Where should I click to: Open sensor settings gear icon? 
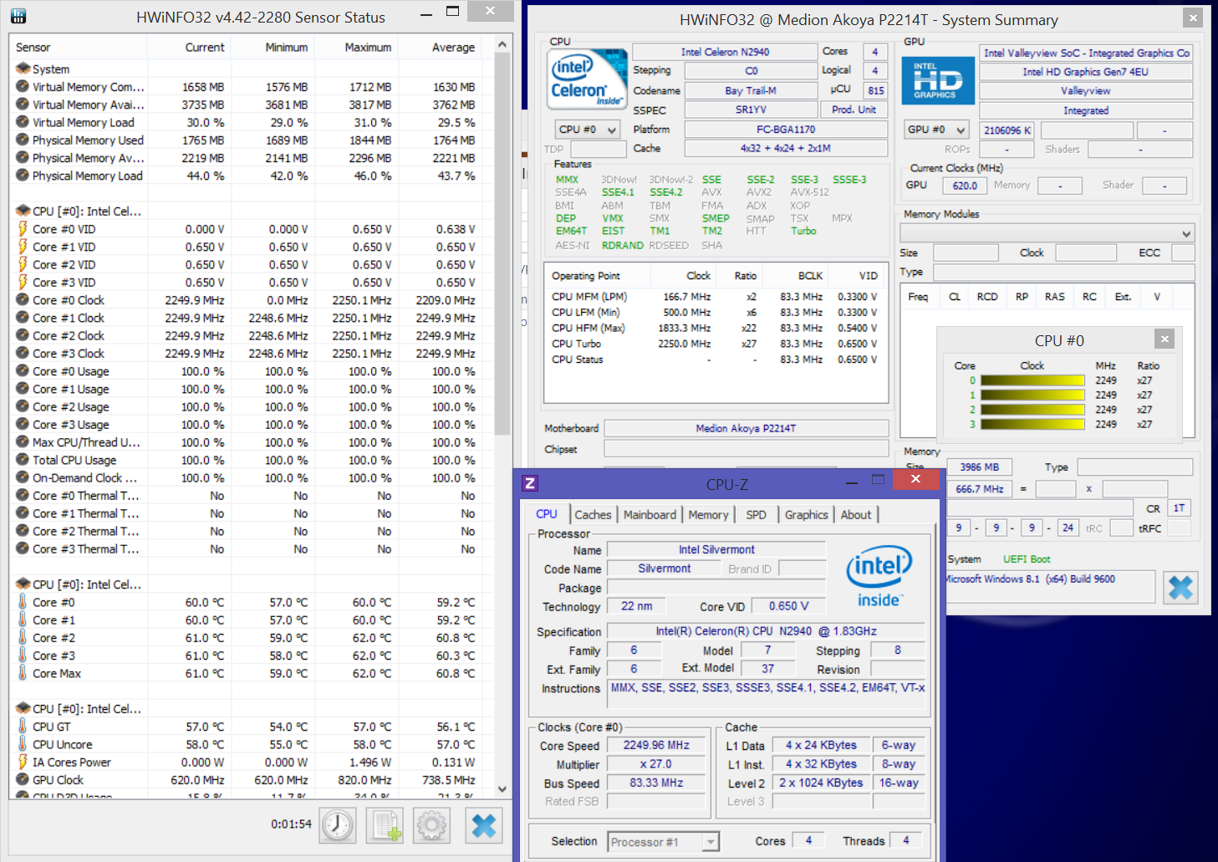pos(431,825)
